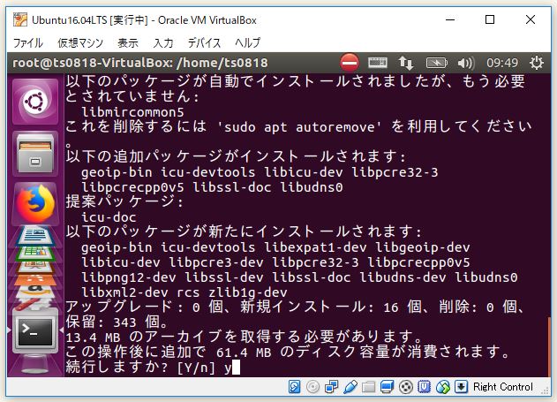Click the 61.4 MB disk usage text
This screenshot has width=557, height=402.
(x=244, y=353)
